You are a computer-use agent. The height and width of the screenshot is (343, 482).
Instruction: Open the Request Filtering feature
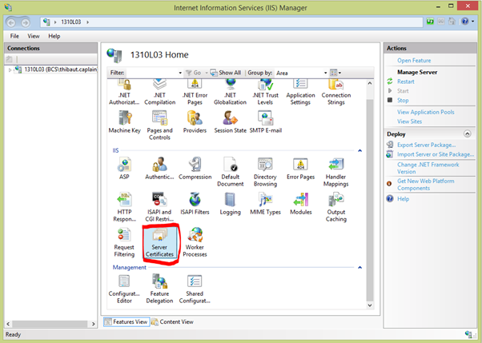tap(124, 242)
